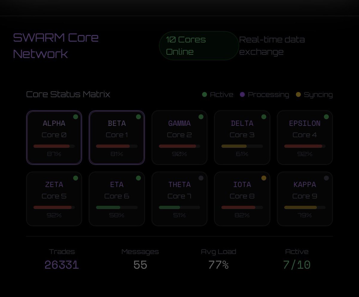Choose the EPSILON Core 4 card
This screenshot has height=297, width=359.
point(305,138)
